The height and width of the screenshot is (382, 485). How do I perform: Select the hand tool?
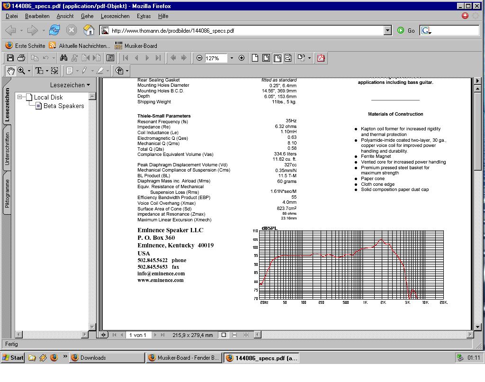click(x=10, y=71)
